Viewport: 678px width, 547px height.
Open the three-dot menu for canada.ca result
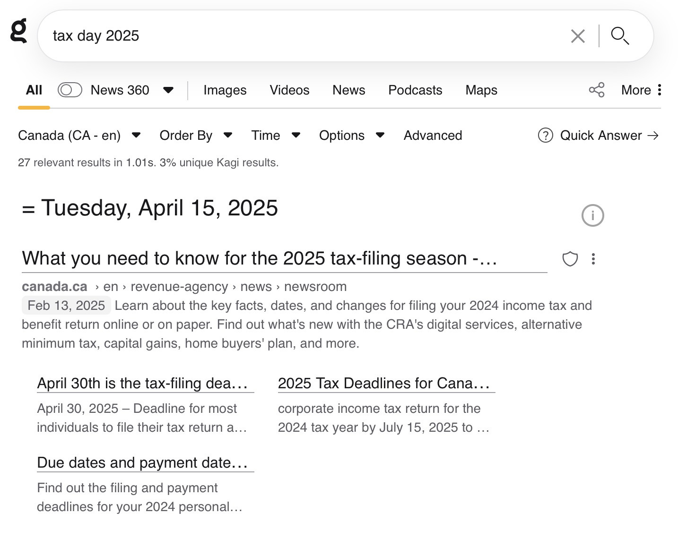pos(593,259)
